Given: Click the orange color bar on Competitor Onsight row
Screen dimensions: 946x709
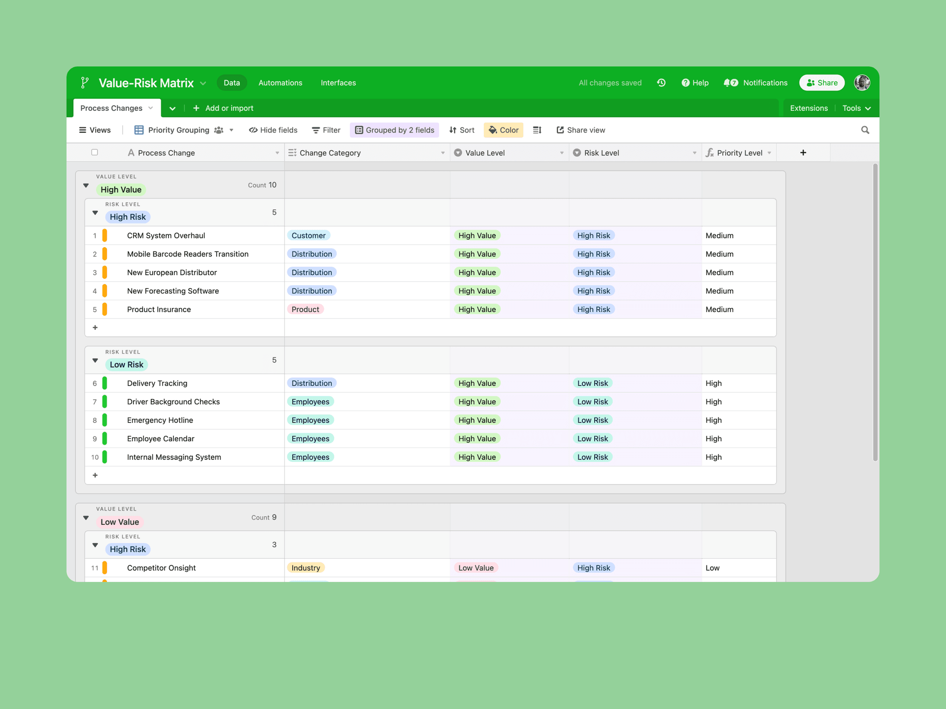Looking at the screenshot, I should pyautogui.click(x=104, y=568).
